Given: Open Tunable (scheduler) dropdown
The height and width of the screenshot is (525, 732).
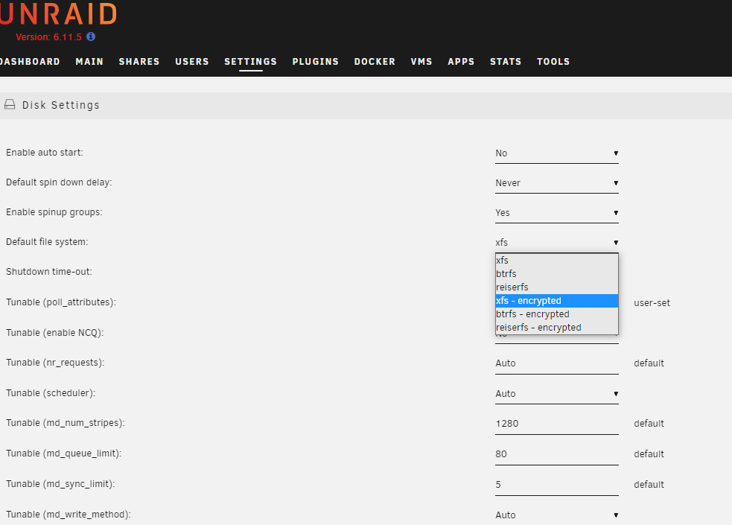Looking at the screenshot, I should (557, 395).
